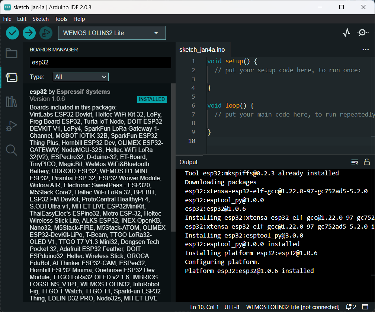Click line number 10 in the gutter
Screen dimensions: 375x312
click(192, 141)
